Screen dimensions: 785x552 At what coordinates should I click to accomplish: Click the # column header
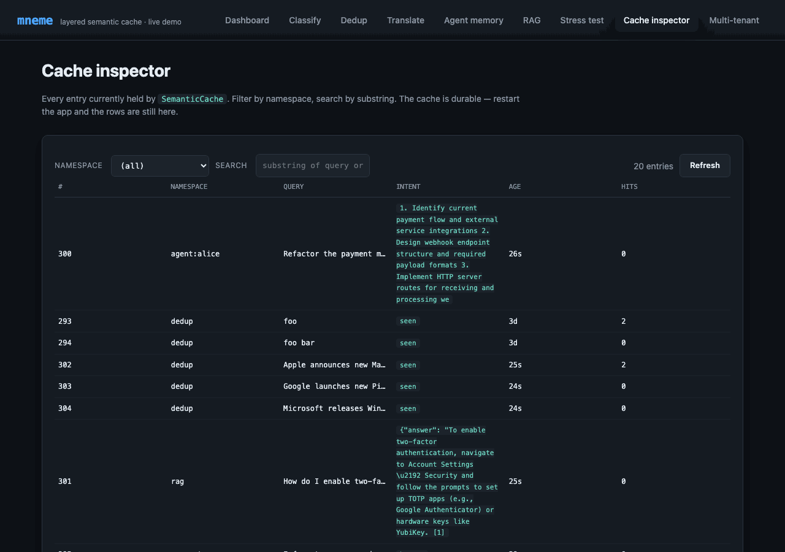(60, 186)
